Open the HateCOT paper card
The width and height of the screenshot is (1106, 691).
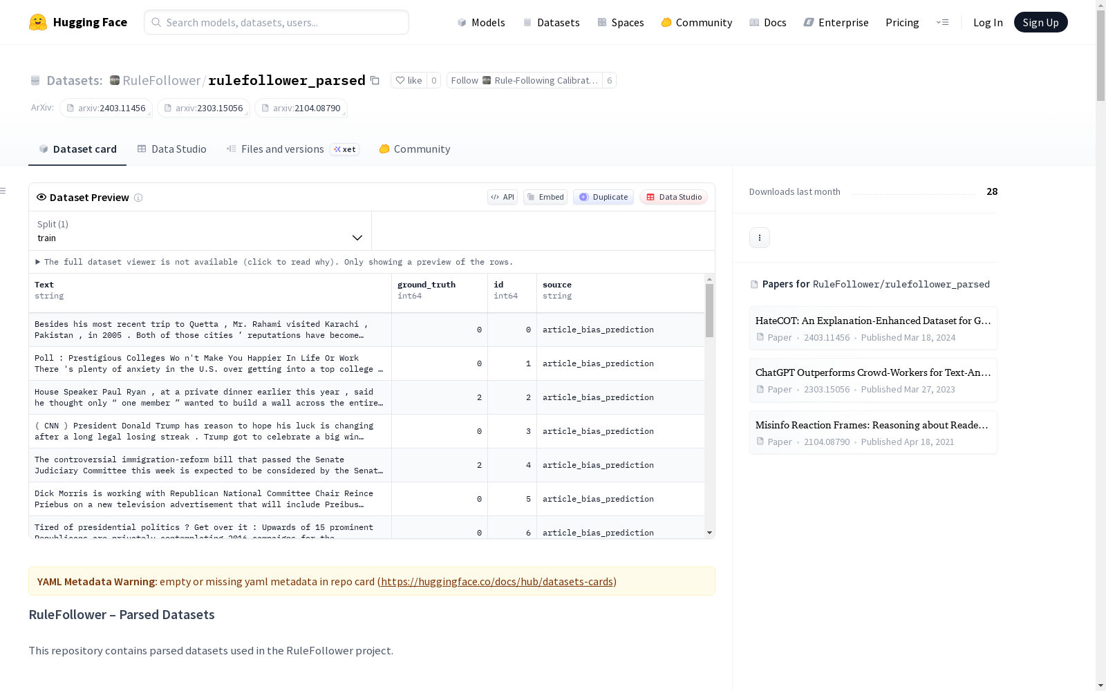[x=873, y=328]
